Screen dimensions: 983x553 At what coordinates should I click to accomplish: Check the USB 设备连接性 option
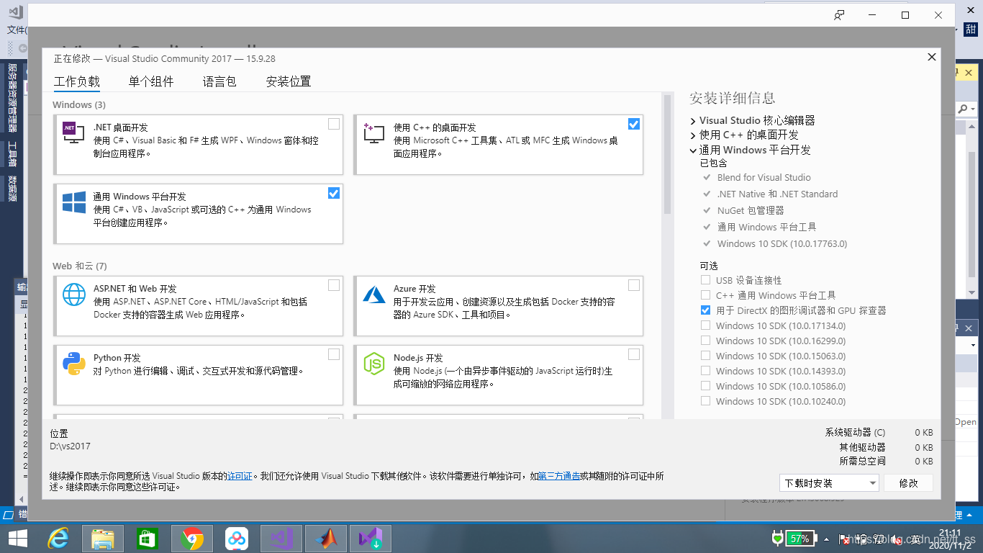pos(705,279)
